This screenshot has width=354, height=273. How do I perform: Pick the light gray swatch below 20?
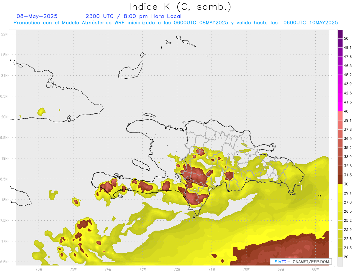click(340, 262)
